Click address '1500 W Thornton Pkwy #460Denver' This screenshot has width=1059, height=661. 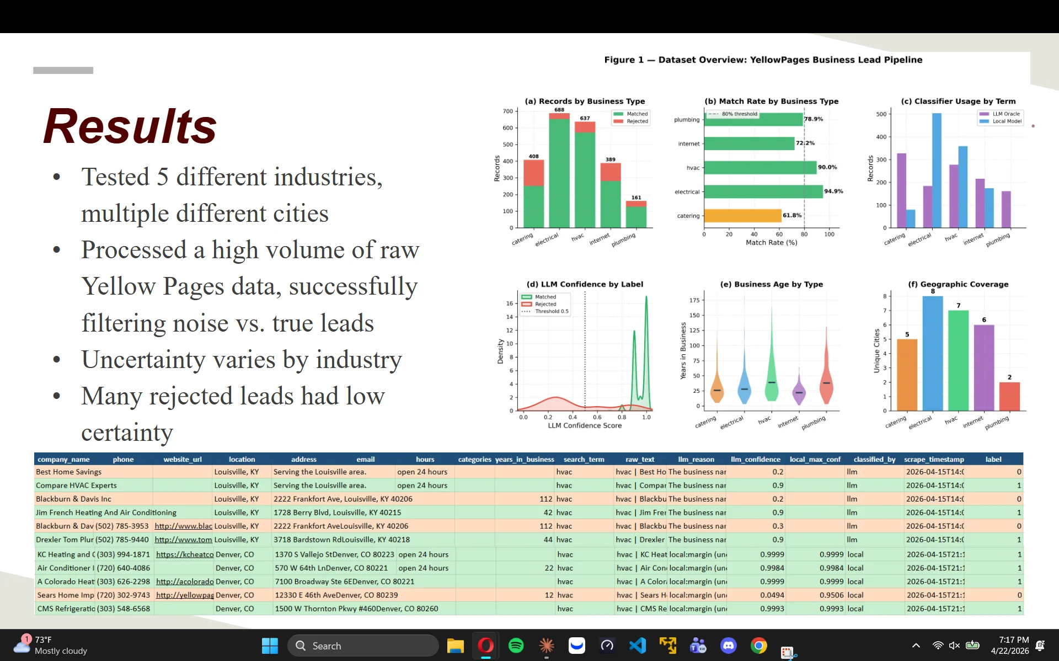coord(357,609)
